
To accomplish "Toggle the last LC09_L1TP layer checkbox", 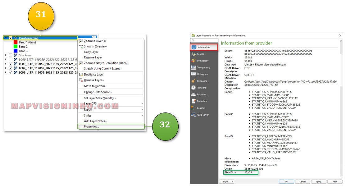I will pyautogui.click(x=11, y=72).
